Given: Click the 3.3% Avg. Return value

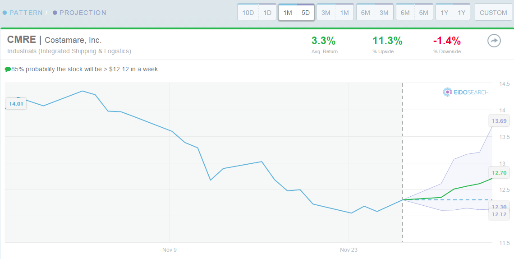Looking at the screenshot, I should click(x=323, y=41).
